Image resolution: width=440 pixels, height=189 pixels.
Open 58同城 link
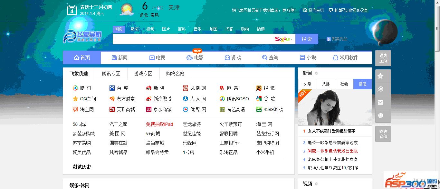coord(80,124)
